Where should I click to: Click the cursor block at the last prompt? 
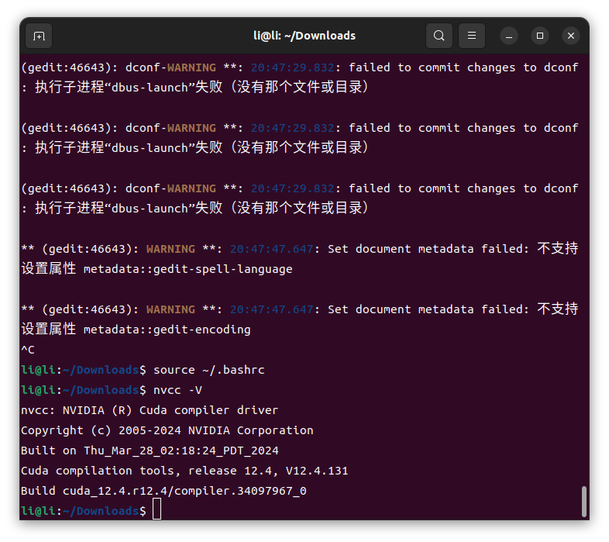tap(157, 509)
